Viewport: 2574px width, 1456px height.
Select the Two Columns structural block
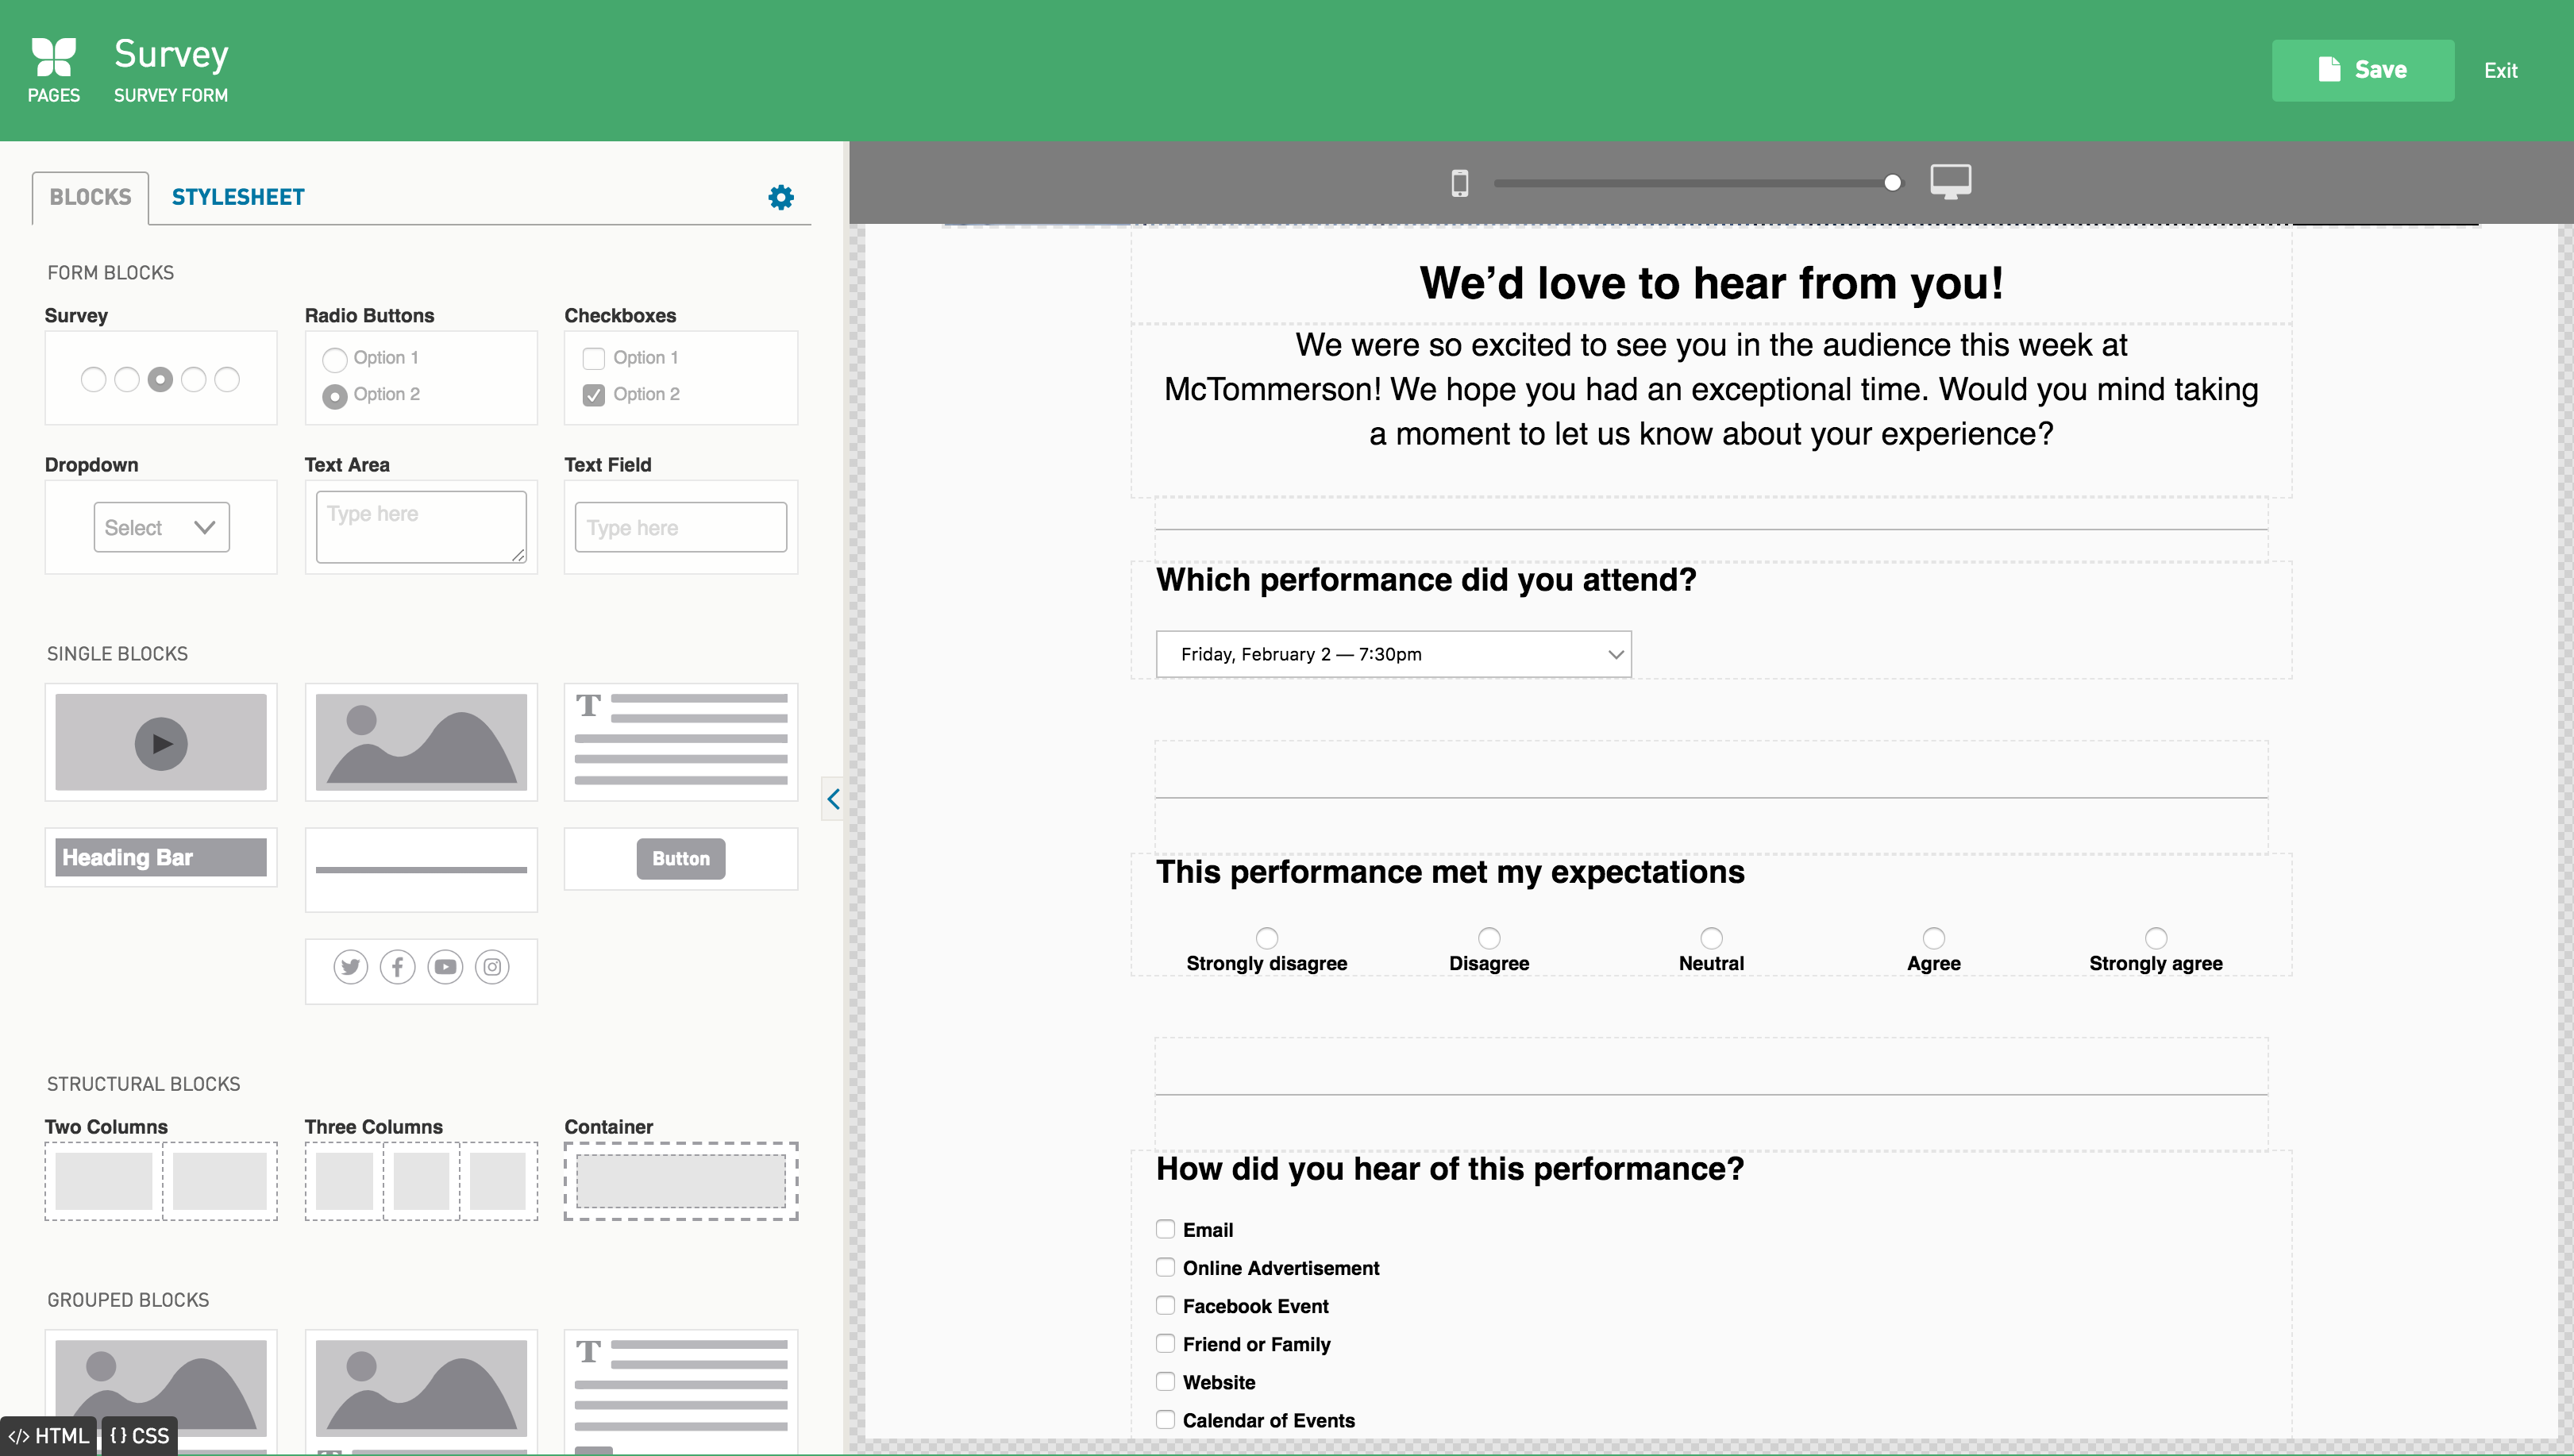160,1181
